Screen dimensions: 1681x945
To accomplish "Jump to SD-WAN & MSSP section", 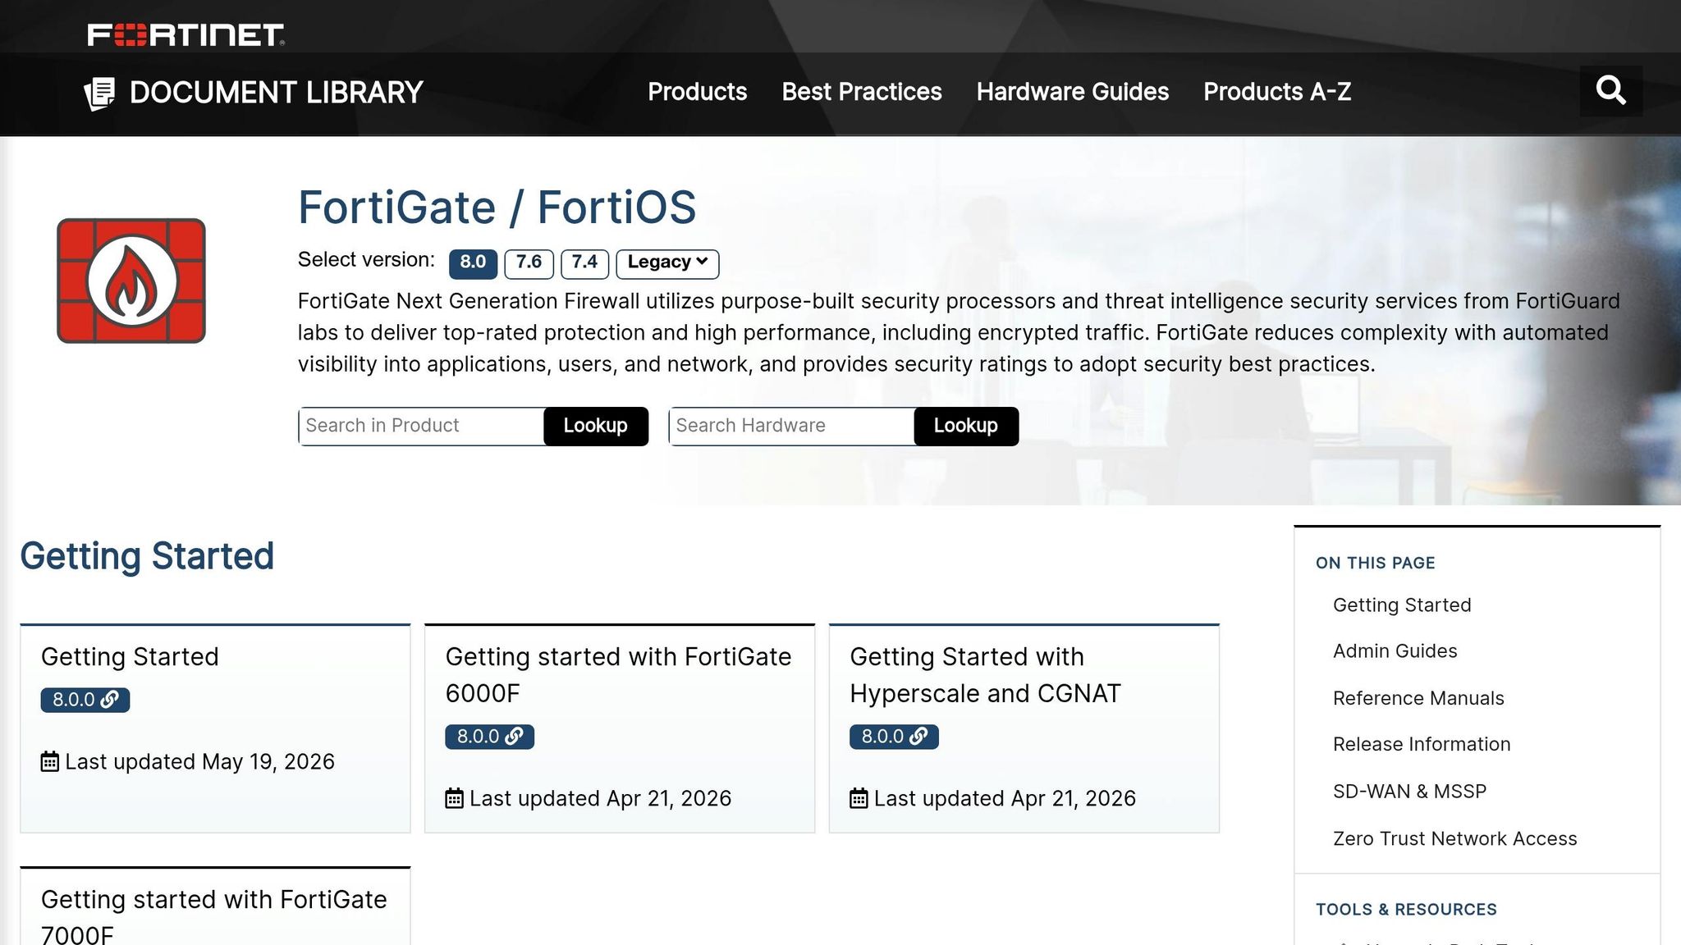I will tap(1409, 792).
